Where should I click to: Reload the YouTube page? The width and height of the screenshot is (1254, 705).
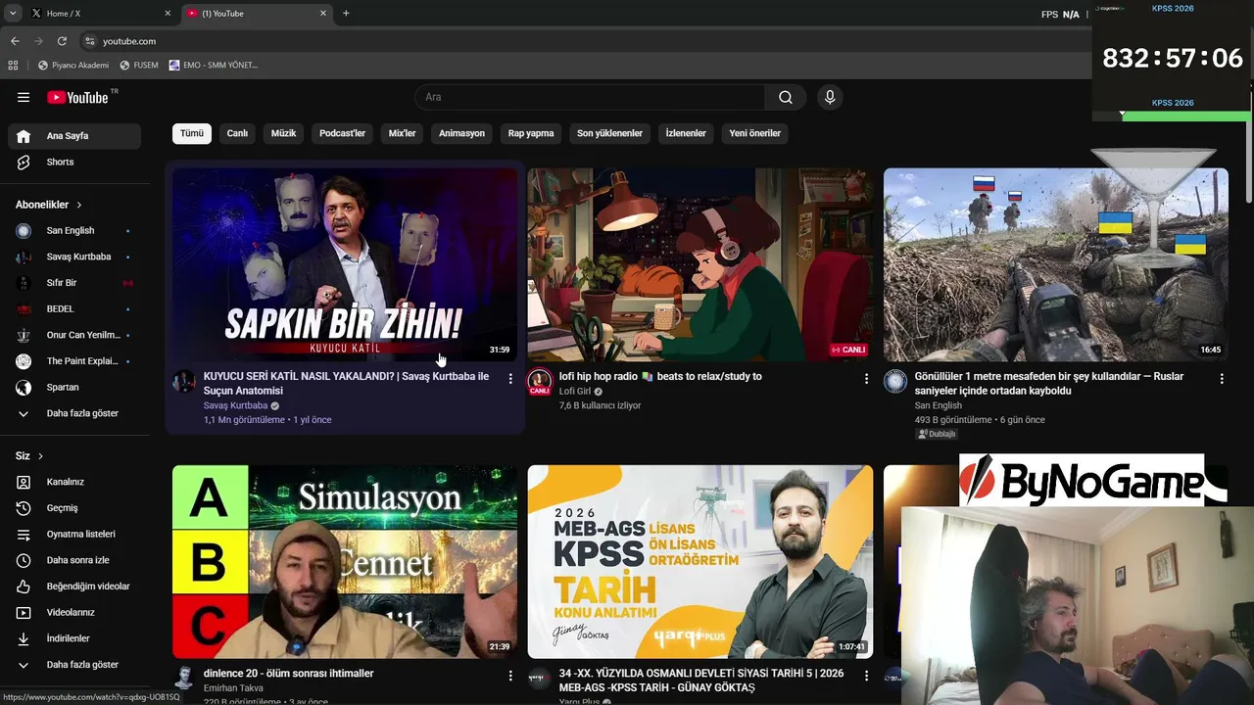tap(62, 41)
